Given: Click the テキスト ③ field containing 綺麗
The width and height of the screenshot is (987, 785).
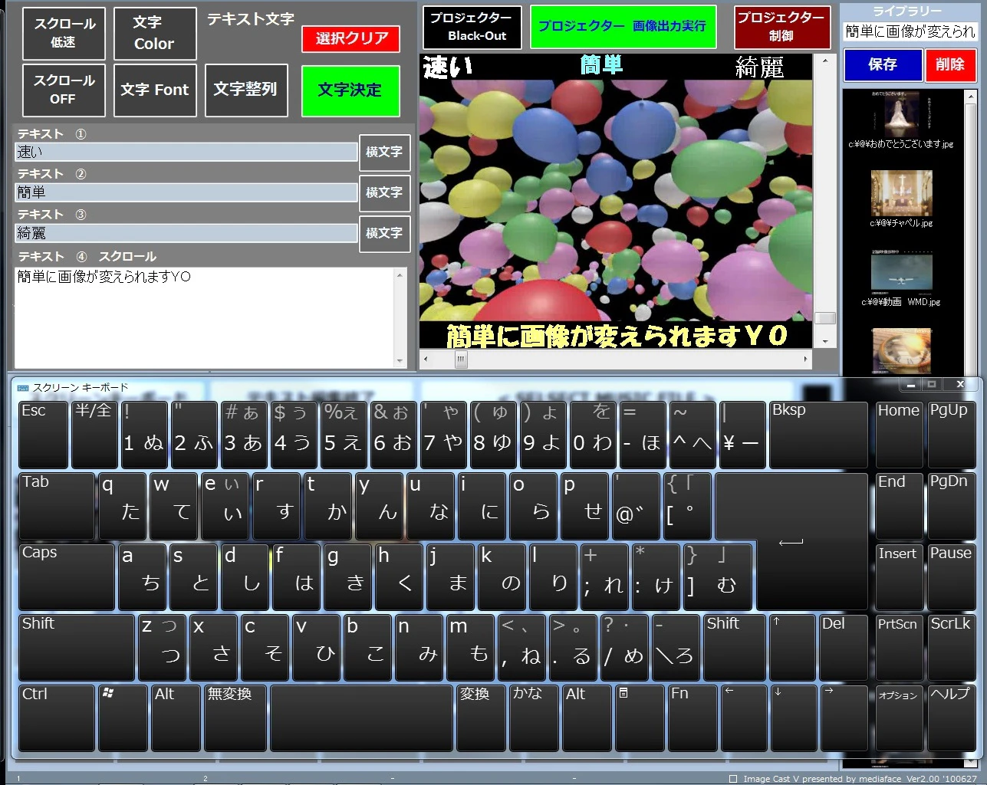Looking at the screenshot, I should pyautogui.click(x=186, y=233).
